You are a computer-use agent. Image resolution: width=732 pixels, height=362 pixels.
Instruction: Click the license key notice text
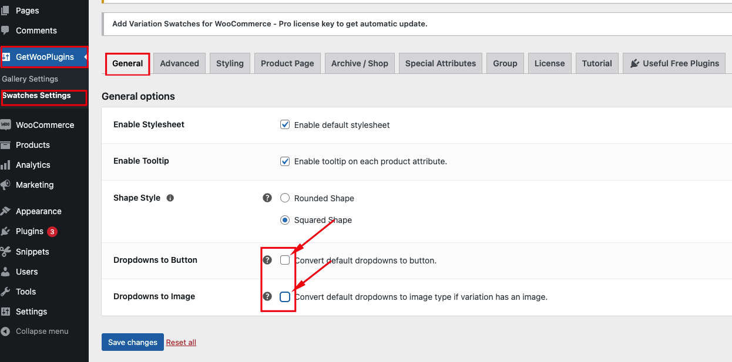270,24
